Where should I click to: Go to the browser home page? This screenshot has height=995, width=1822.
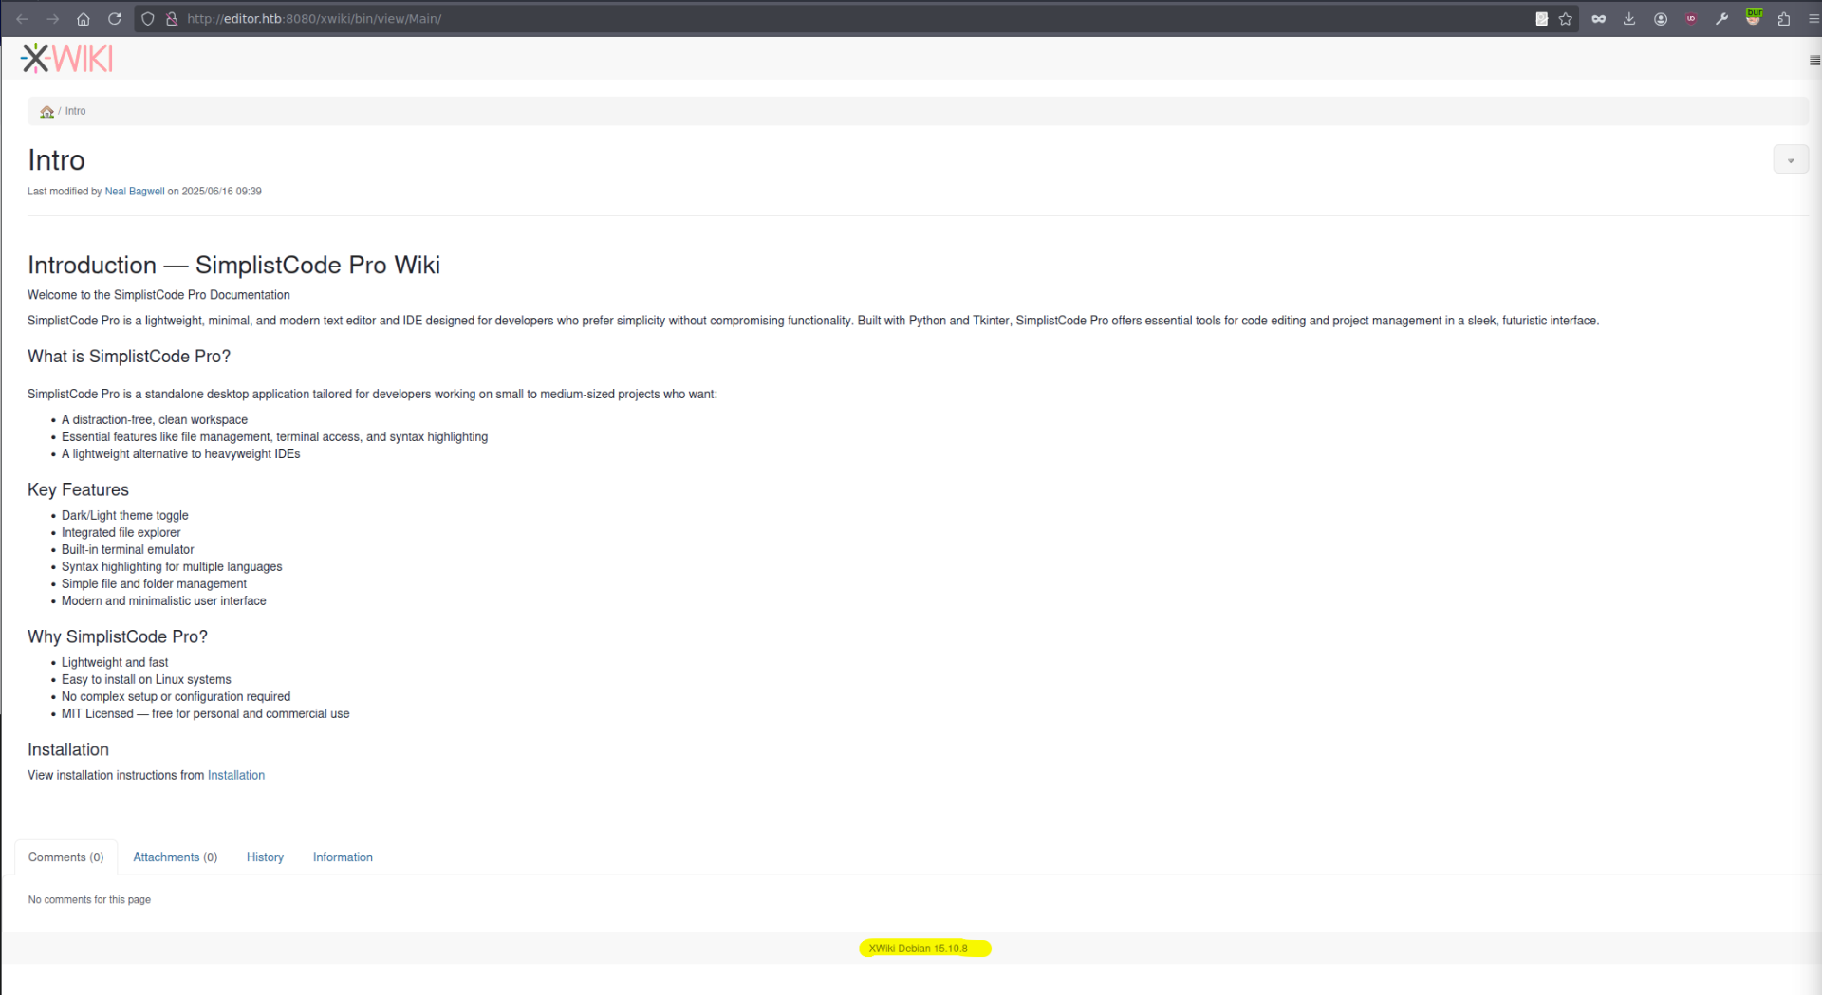coord(84,19)
